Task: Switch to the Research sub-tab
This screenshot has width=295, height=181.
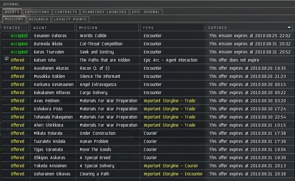Action: [38, 19]
